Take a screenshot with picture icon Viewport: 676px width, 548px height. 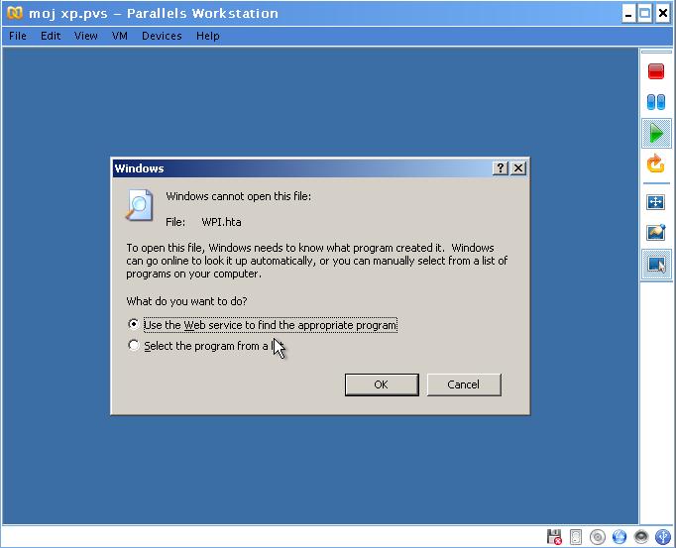(656, 233)
